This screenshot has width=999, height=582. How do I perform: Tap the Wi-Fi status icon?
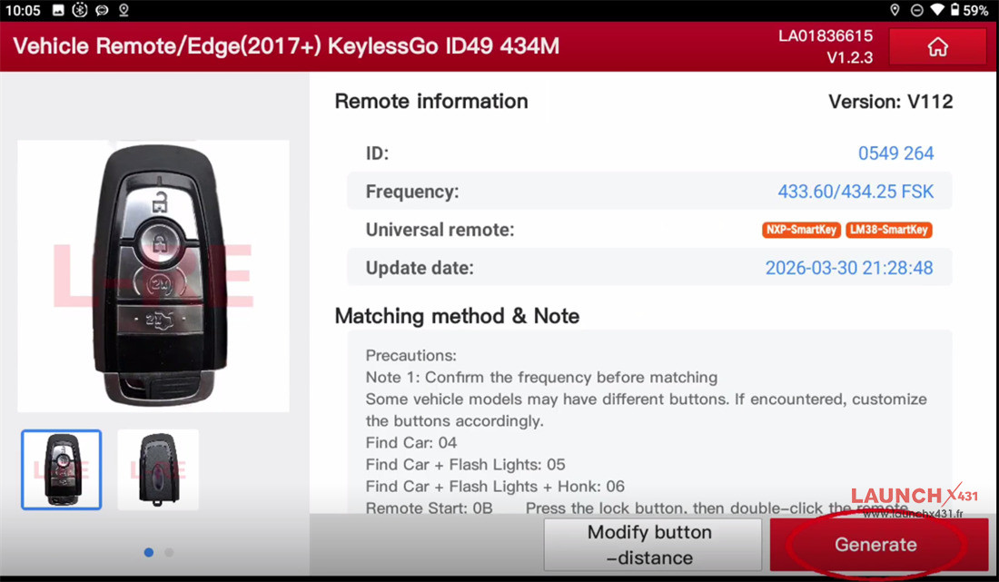[936, 10]
